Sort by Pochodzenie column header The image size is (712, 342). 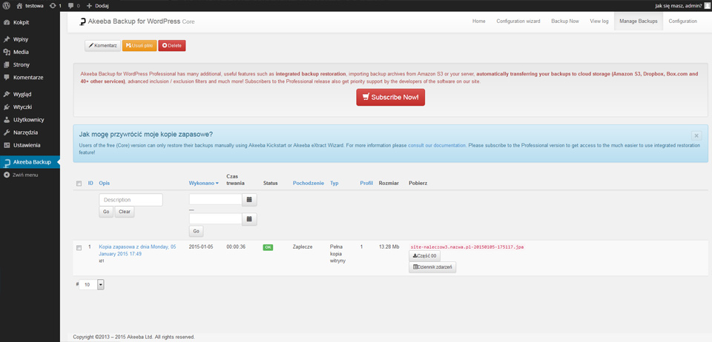[x=309, y=183]
